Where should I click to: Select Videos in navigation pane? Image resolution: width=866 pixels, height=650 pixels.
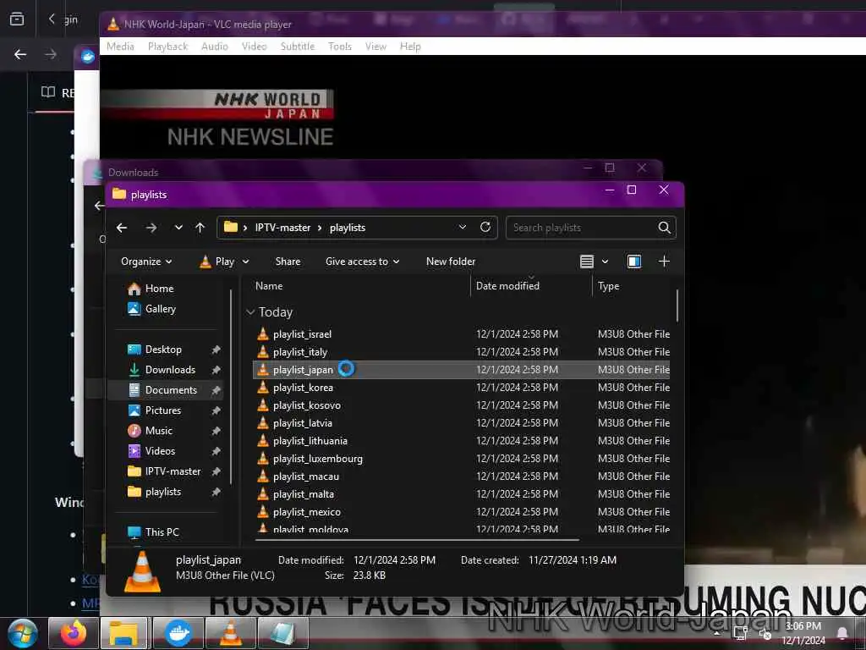pyautogui.click(x=151, y=451)
